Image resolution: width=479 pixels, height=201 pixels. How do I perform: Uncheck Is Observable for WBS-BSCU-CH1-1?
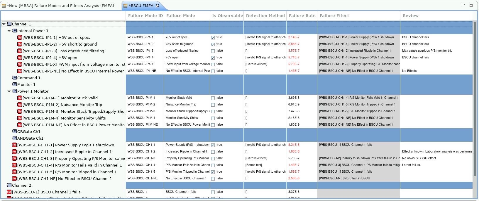pyautogui.click(x=213, y=145)
